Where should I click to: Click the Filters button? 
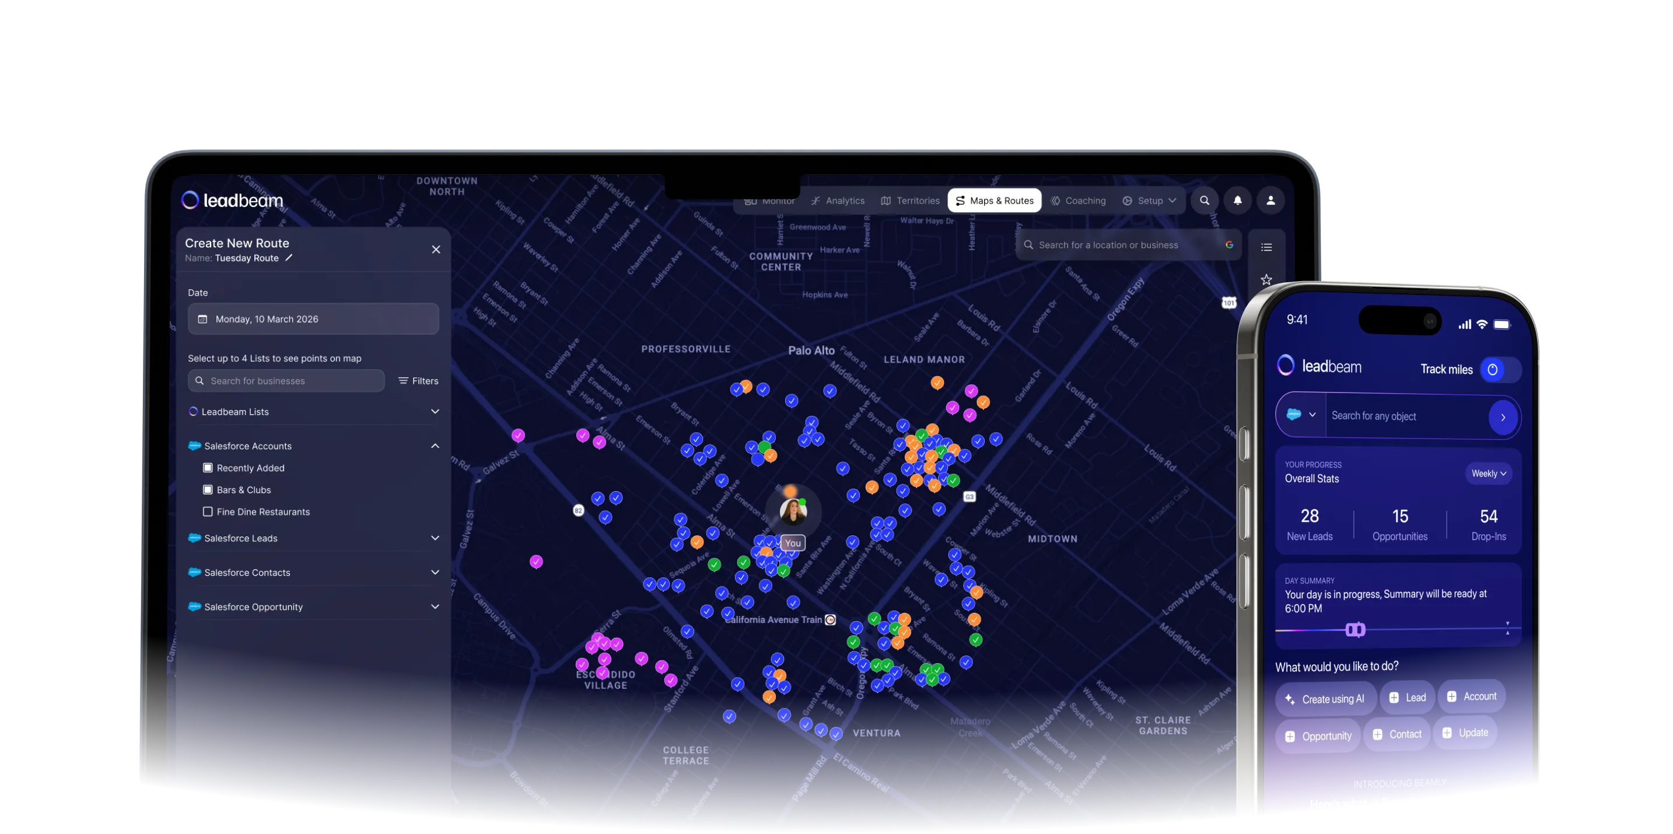(x=418, y=381)
